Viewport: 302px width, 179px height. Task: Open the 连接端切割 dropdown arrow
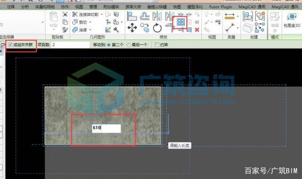click(x=102, y=15)
